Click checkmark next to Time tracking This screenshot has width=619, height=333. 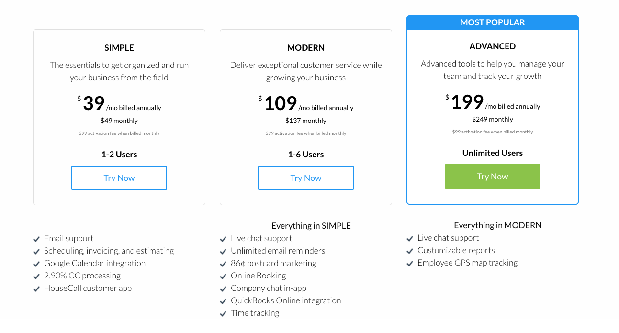(x=223, y=313)
